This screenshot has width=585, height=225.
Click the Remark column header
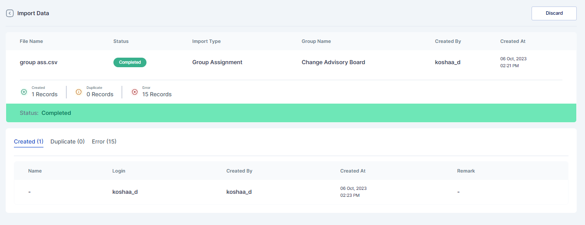pyautogui.click(x=466, y=171)
